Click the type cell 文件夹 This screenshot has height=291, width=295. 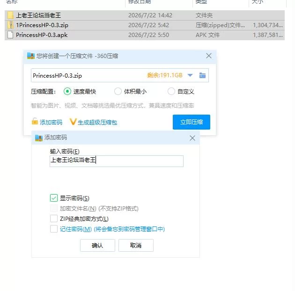point(204,15)
